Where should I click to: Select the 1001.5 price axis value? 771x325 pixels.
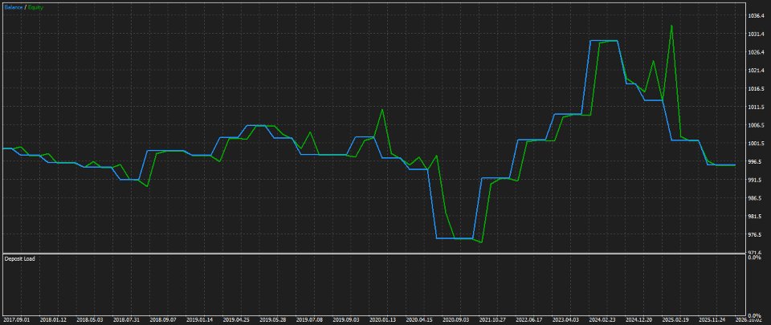(757, 143)
